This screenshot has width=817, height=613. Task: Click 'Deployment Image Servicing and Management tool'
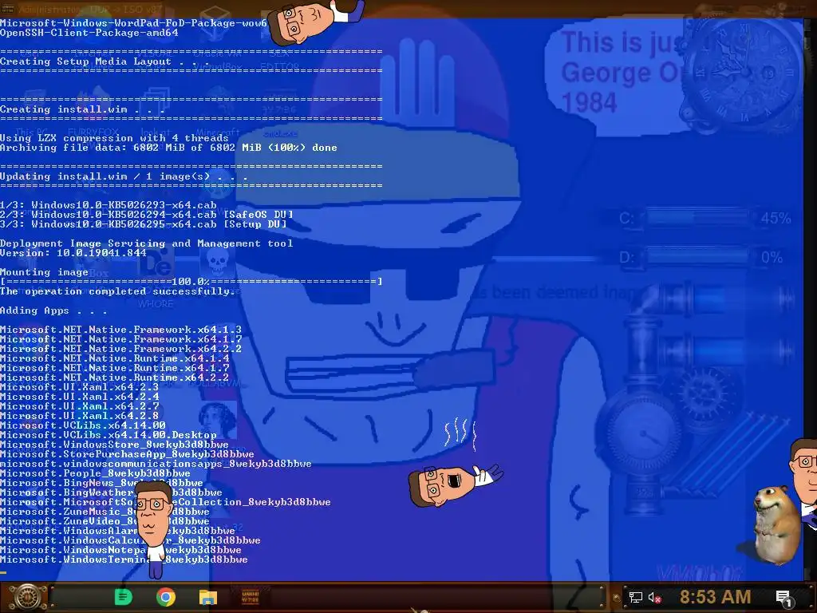coord(147,243)
